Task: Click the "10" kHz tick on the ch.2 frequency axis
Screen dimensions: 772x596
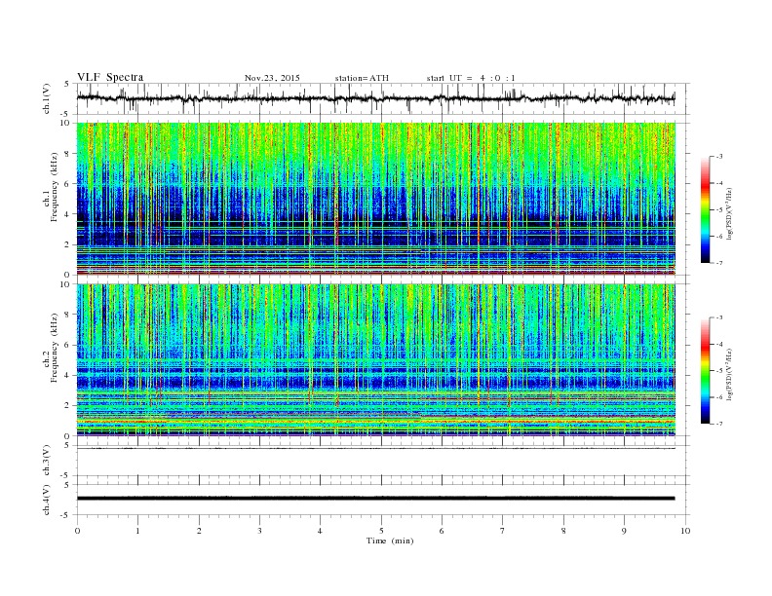Action: pyautogui.click(x=66, y=284)
